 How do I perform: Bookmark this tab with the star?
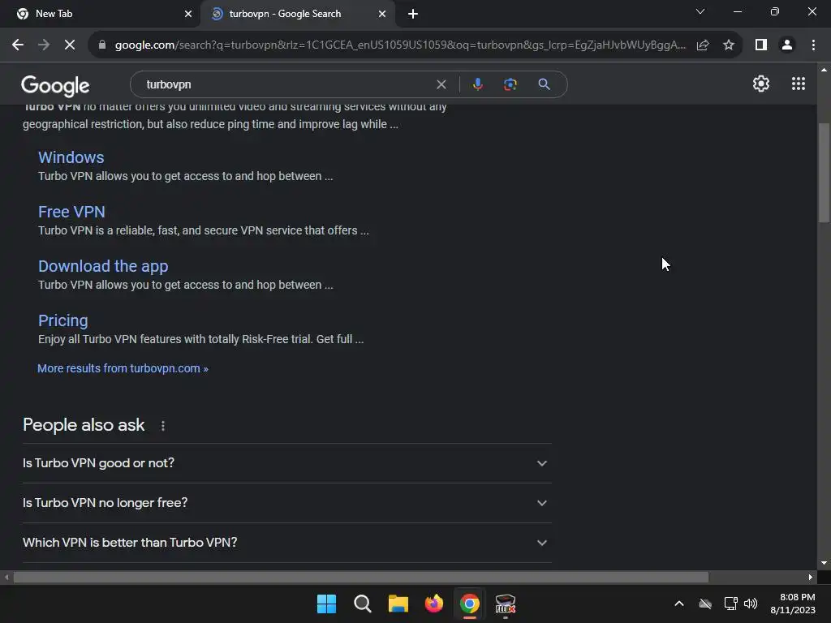click(x=729, y=45)
